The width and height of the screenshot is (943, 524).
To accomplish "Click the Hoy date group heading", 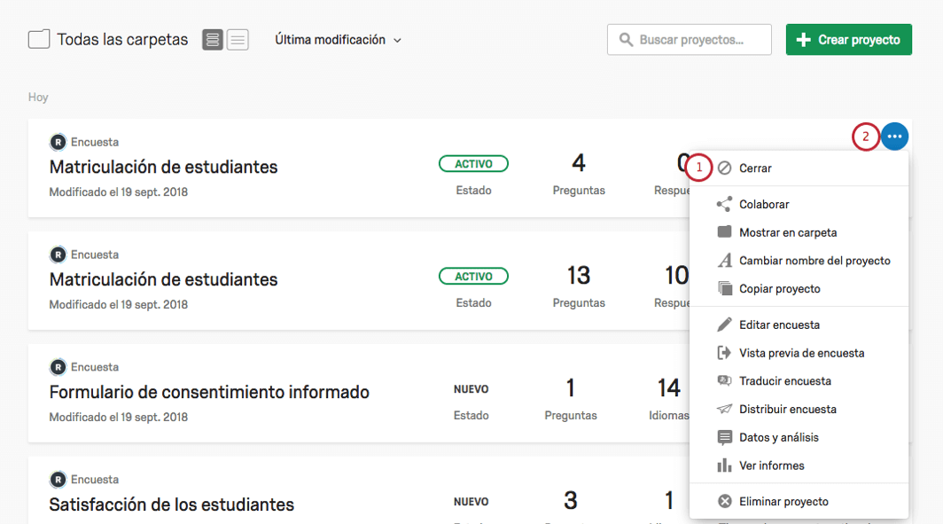I will (x=38, y=98).
